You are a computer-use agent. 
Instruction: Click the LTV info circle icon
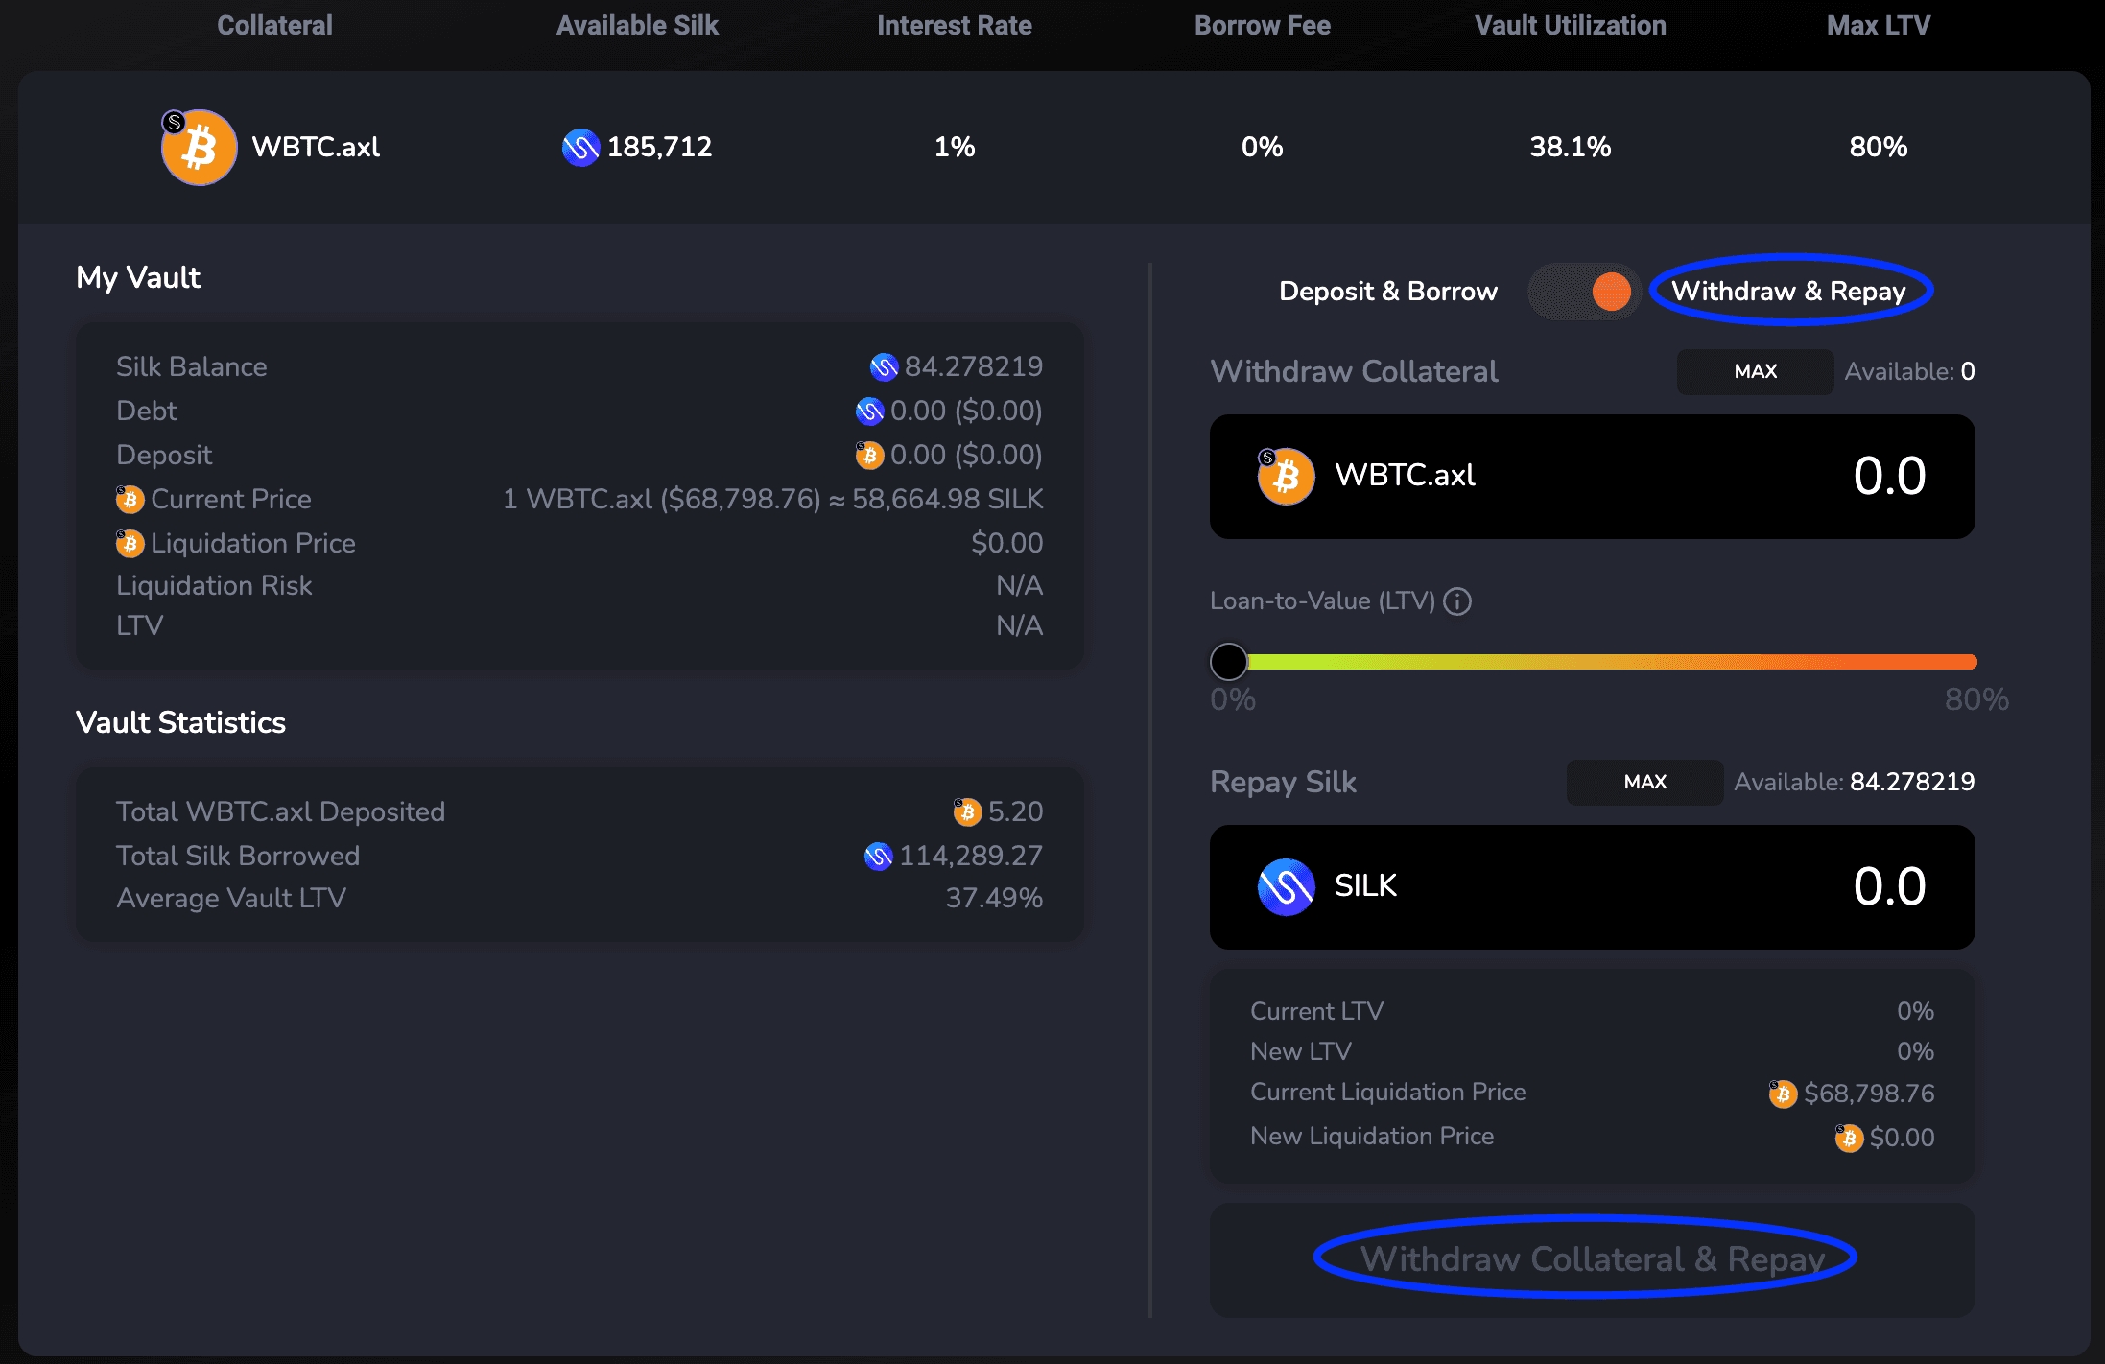[x=1457, y=601]
